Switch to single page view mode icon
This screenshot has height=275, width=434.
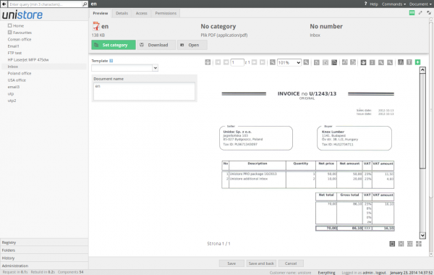point(392,244)
